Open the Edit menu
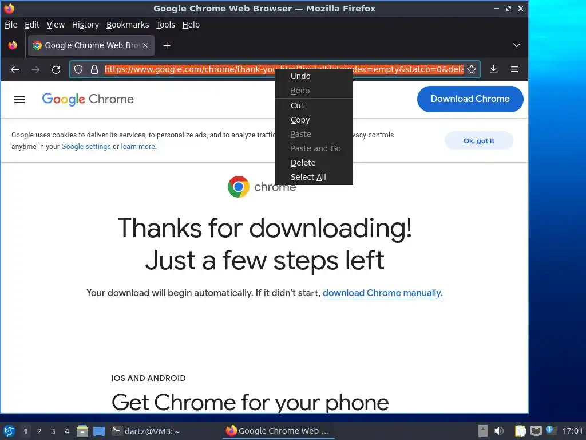The width and height of the screenshot is (586, 440). pos(32,25)
